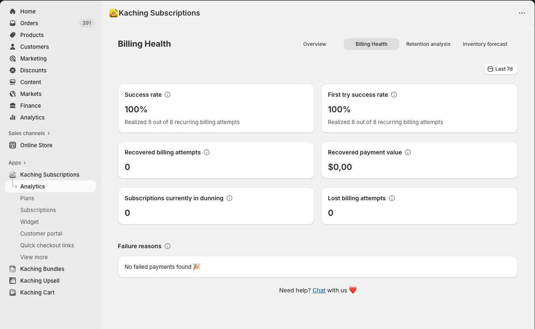Switch to the Retention analysis tab
The image size is (535, 329).
(428, 44)
